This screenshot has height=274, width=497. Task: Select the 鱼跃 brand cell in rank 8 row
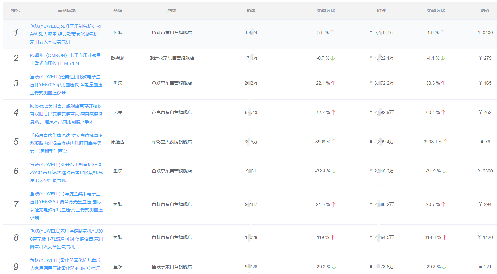[x=118, y=237]
